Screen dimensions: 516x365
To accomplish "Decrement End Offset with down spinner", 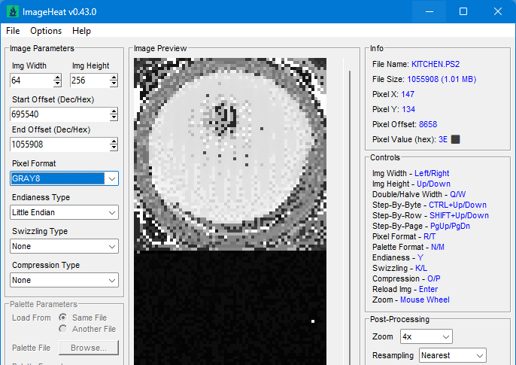I will pos(114,148).
